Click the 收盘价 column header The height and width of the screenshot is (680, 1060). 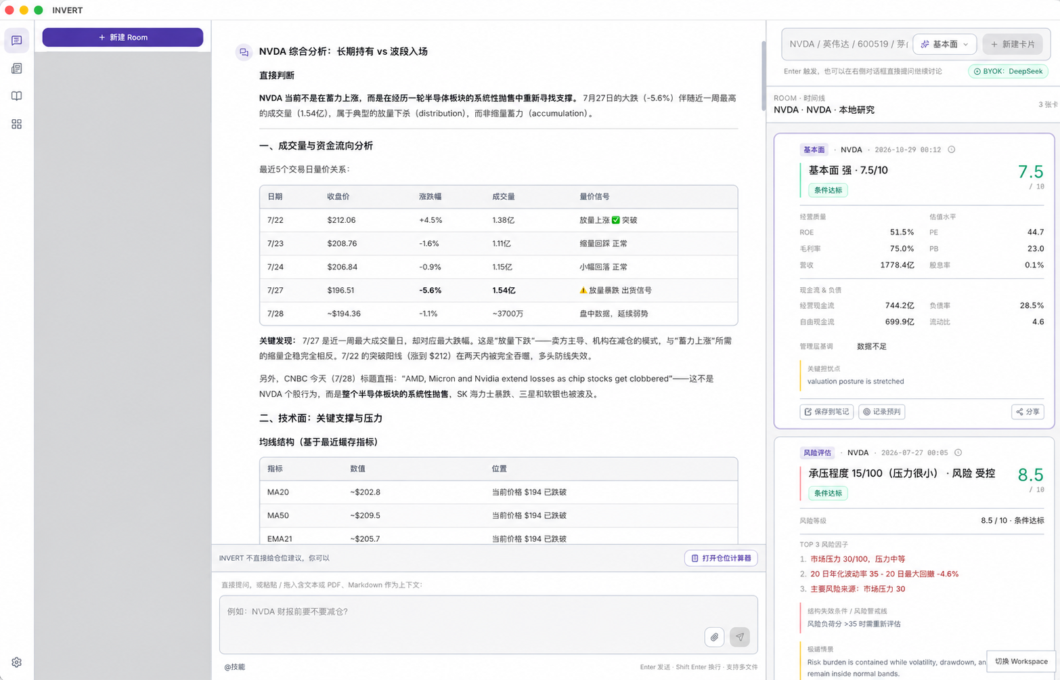coord(338,196)
